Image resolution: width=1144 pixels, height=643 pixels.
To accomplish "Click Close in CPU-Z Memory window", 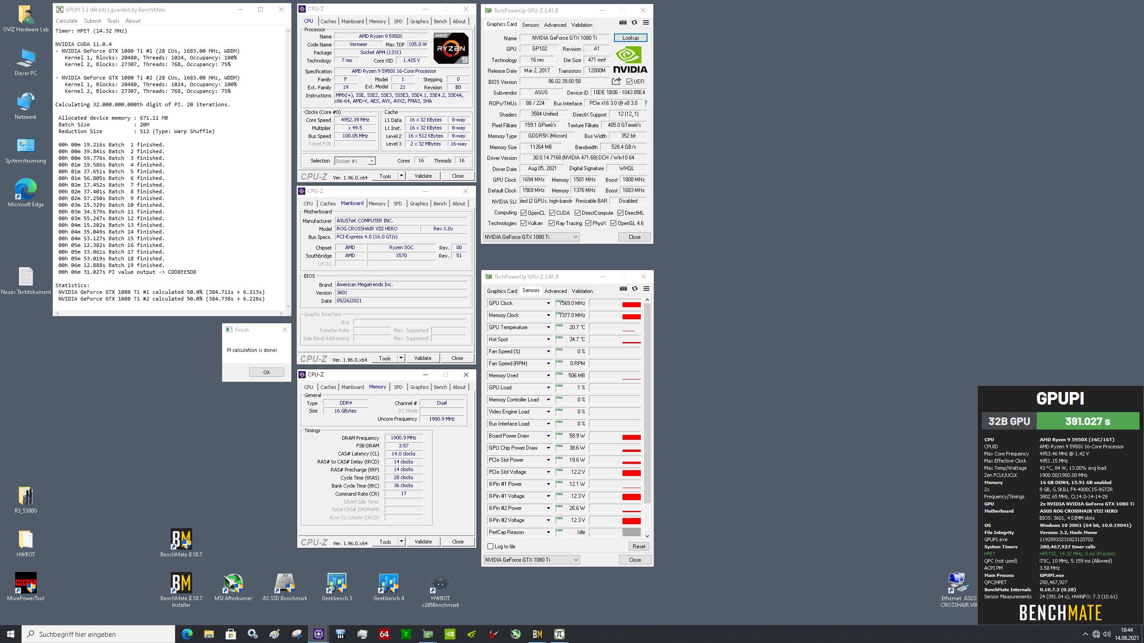I will tap(458, 542).
